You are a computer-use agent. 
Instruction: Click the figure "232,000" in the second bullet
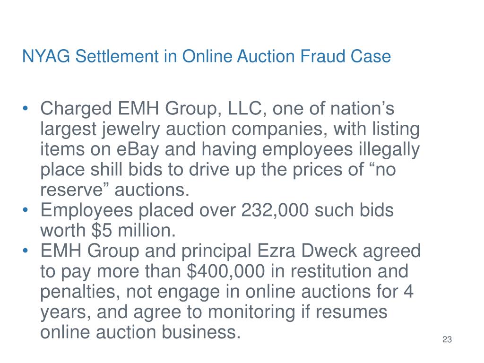tap(275, 210)
